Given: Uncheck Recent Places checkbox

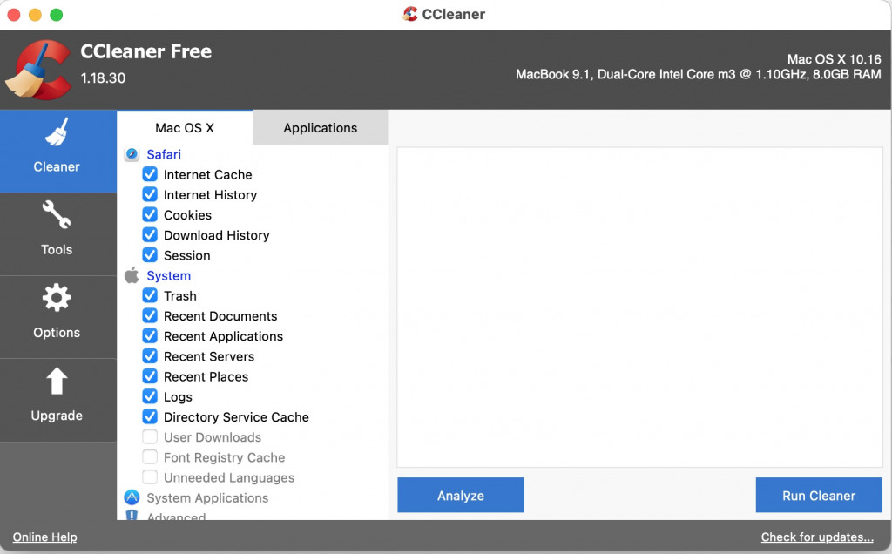Looking at the screenshot, I should click(x=150, y=376).
